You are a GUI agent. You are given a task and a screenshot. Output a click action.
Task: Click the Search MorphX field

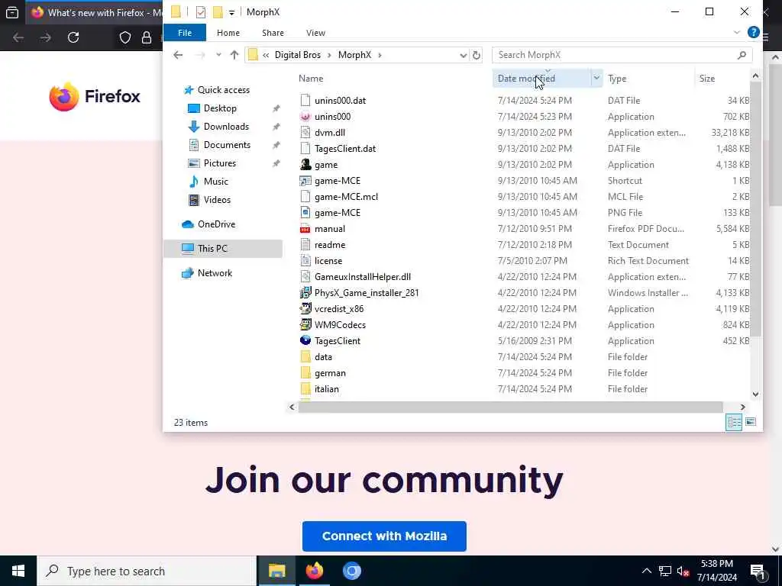[x=622, y=55]
